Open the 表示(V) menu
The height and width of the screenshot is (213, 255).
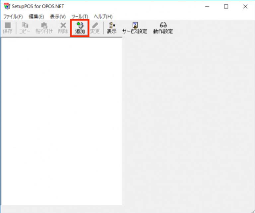pos(58,17)
